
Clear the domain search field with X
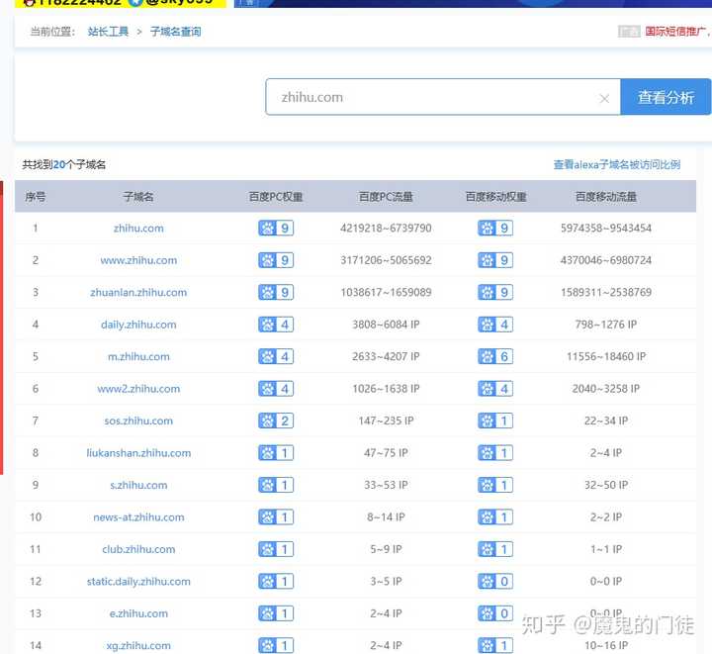tap(604, 99)
